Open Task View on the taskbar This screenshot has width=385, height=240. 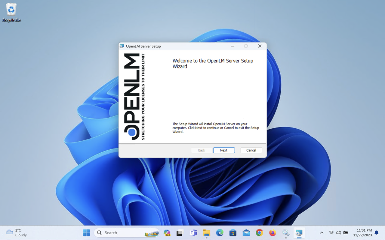coord(180,233)
